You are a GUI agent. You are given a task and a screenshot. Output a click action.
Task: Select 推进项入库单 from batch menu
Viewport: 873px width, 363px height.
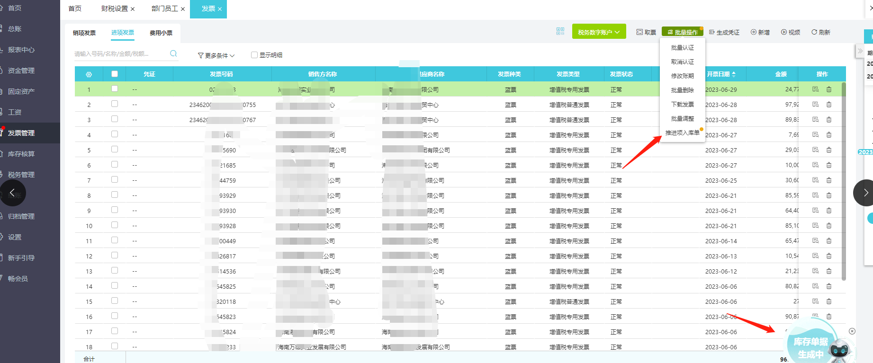(x=682, y=133)
